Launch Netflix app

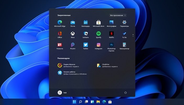click(111, 35)
